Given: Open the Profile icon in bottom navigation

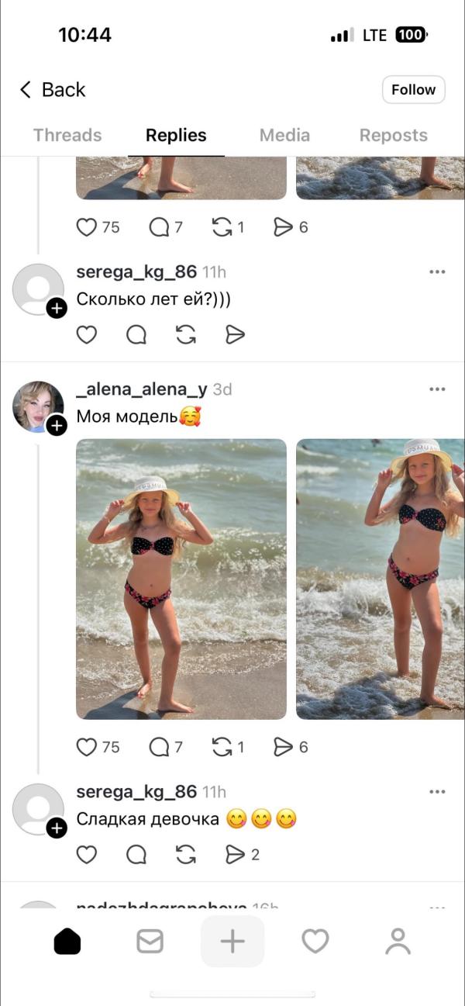Looking at the screenshot, I should pos(398,941).
